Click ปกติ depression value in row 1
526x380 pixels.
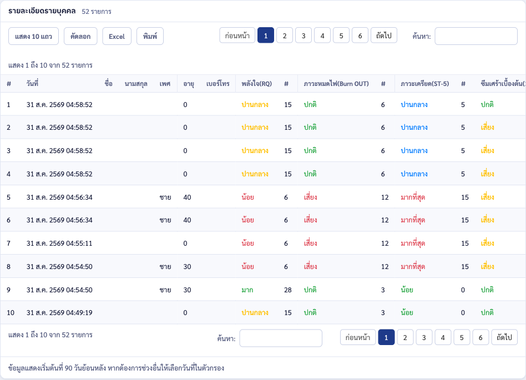(x=487, y=105)
